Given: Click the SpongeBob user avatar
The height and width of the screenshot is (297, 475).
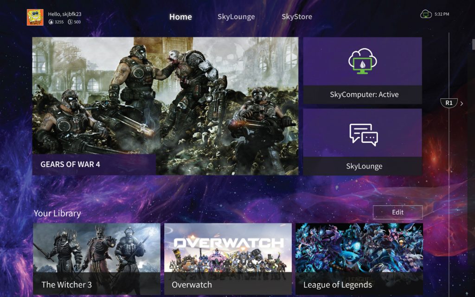Looking at the screenshot, I should pos(35,18).
